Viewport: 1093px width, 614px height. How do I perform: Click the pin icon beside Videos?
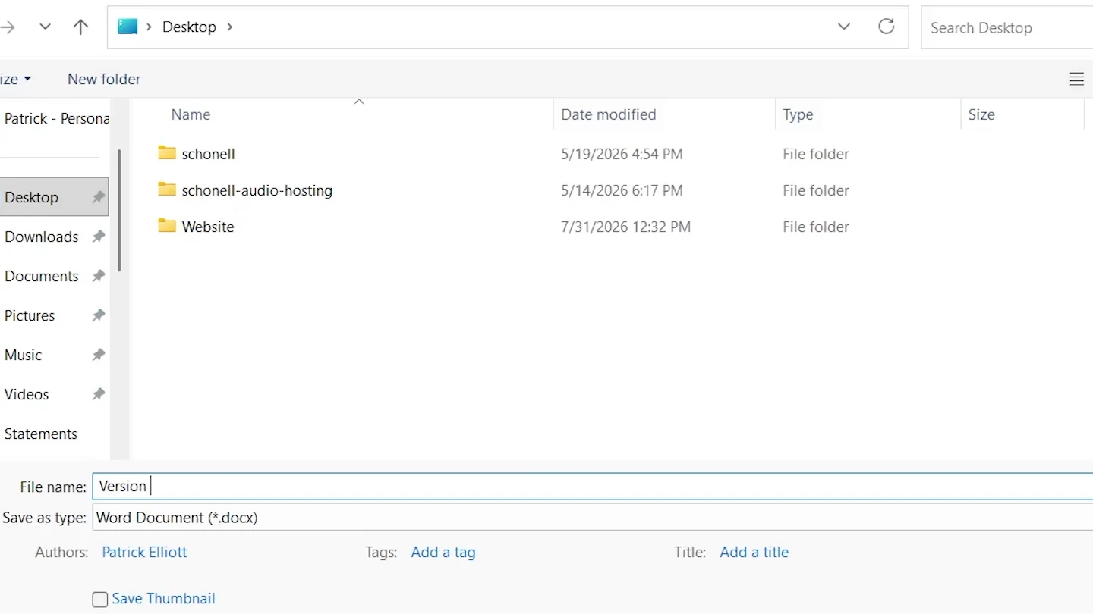98,394
